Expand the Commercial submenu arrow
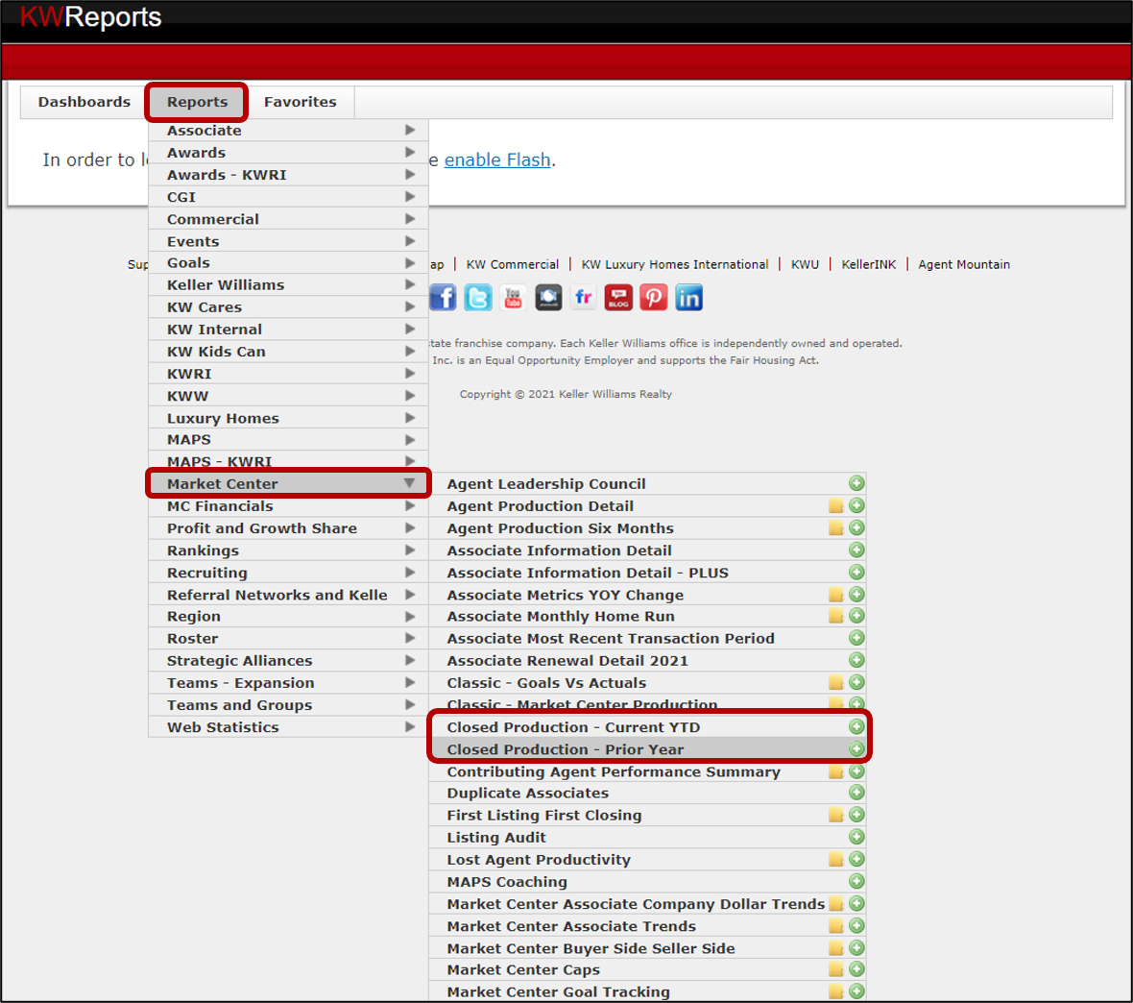The width and height of the screenshot is (1133, 1003). [410, 219]
